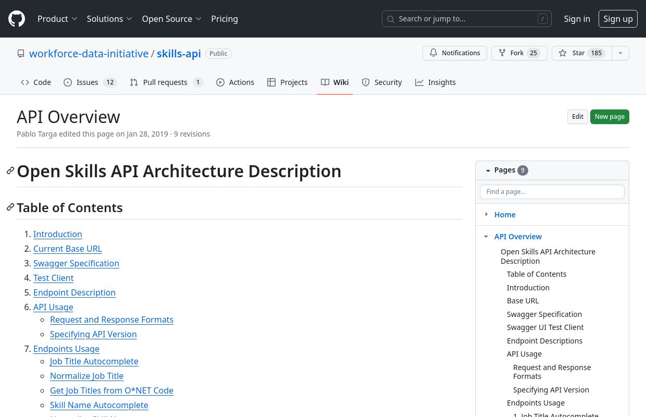Jump to Endpoint Description section
The height and width of the screenshot is (417, 646).
pyautogui.click(x=74, y=292)
